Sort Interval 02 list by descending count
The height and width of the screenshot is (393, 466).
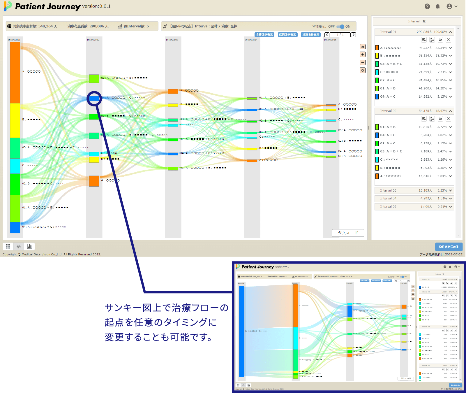[424, 119]
